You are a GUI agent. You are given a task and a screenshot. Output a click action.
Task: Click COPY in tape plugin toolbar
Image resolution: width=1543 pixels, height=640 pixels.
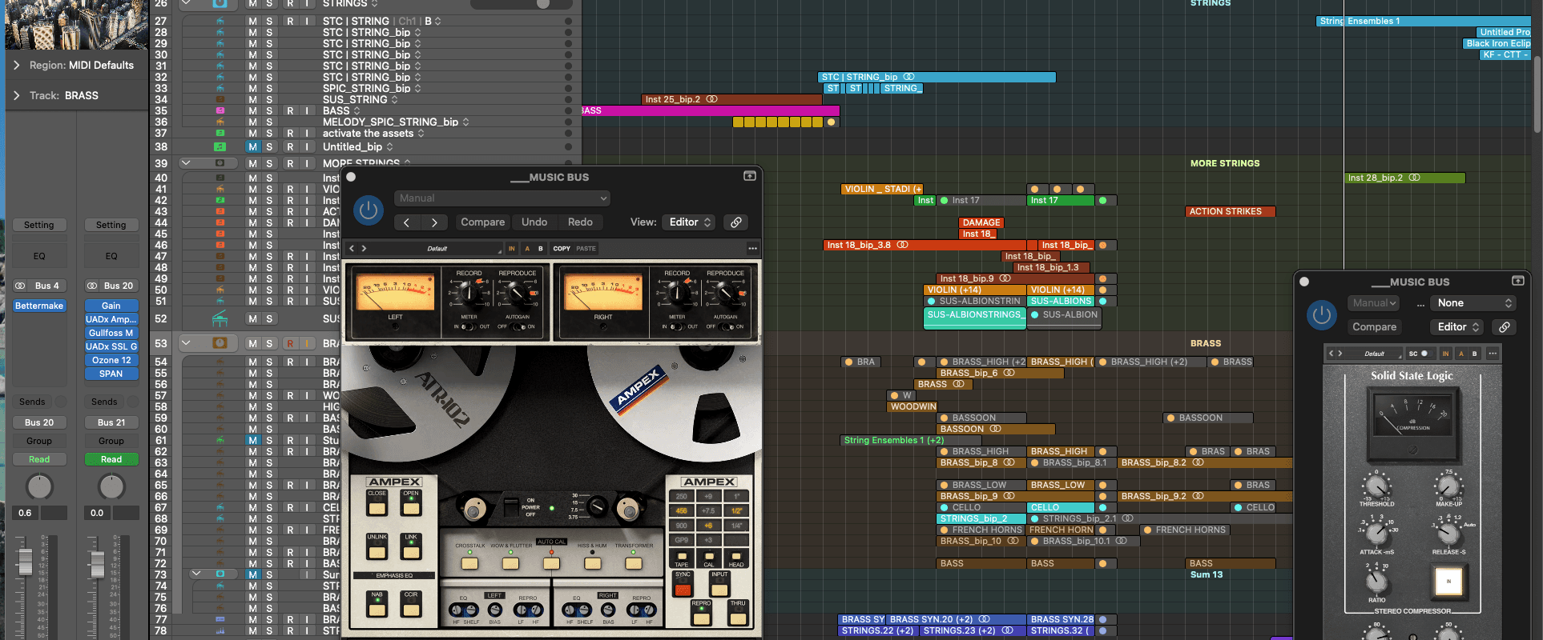[562, 249]
